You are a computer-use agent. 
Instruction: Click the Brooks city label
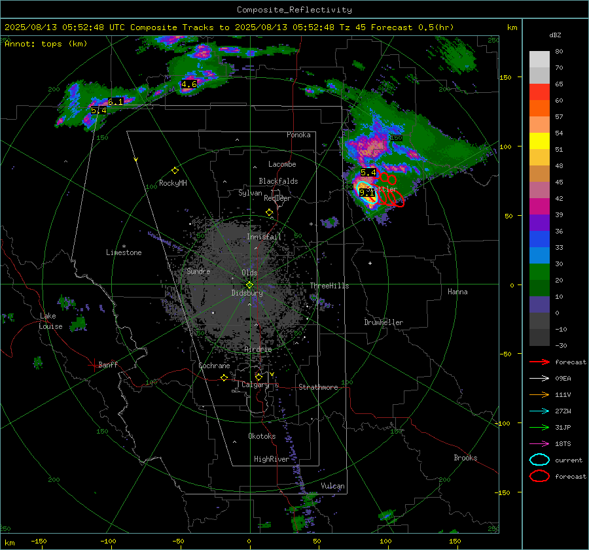[x=465, y=458]
